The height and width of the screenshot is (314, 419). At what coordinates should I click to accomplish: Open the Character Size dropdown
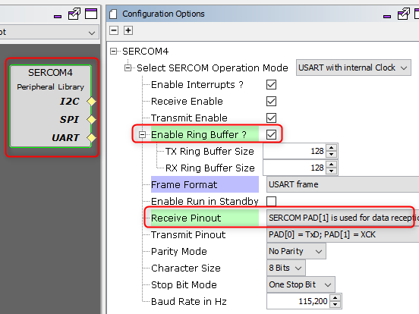click(x=286, y=268)
